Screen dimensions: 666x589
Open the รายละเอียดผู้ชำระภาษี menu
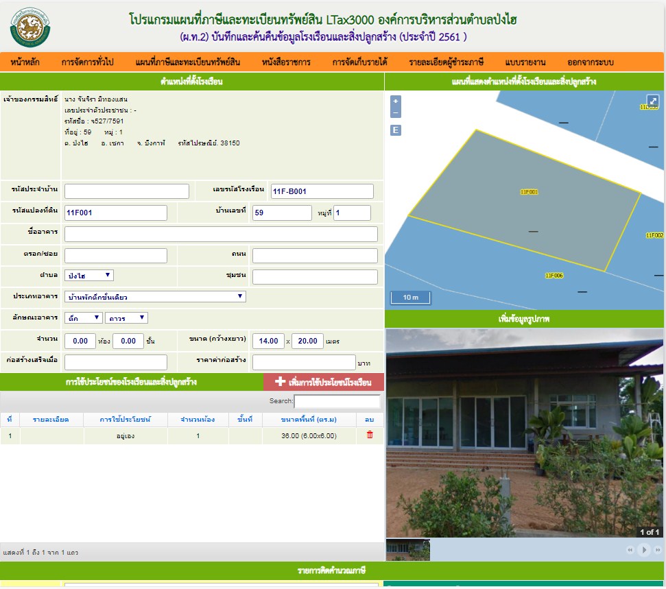pos(447,62)
